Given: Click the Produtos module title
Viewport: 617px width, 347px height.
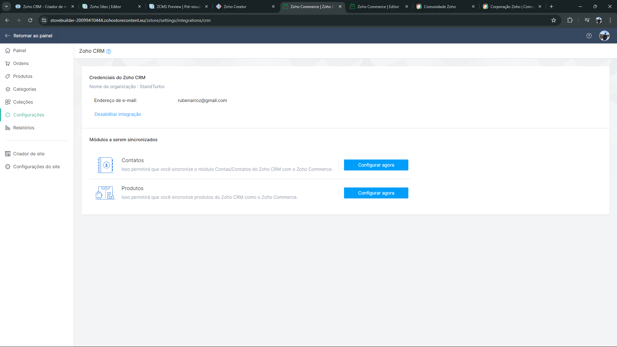Looking at the screenshot, I should 132,188.
